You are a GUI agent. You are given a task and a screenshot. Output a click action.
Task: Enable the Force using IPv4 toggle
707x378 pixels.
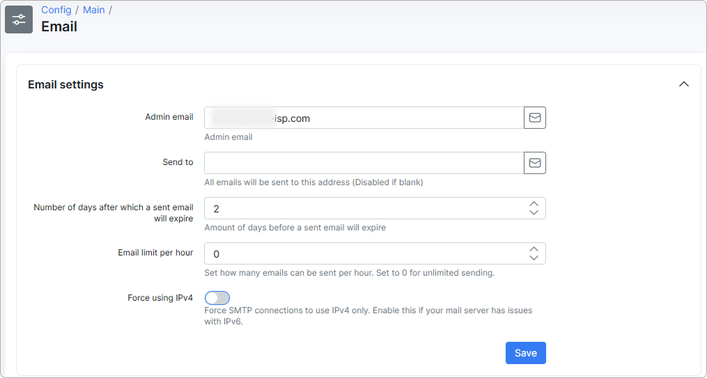[x=217, y=298]
